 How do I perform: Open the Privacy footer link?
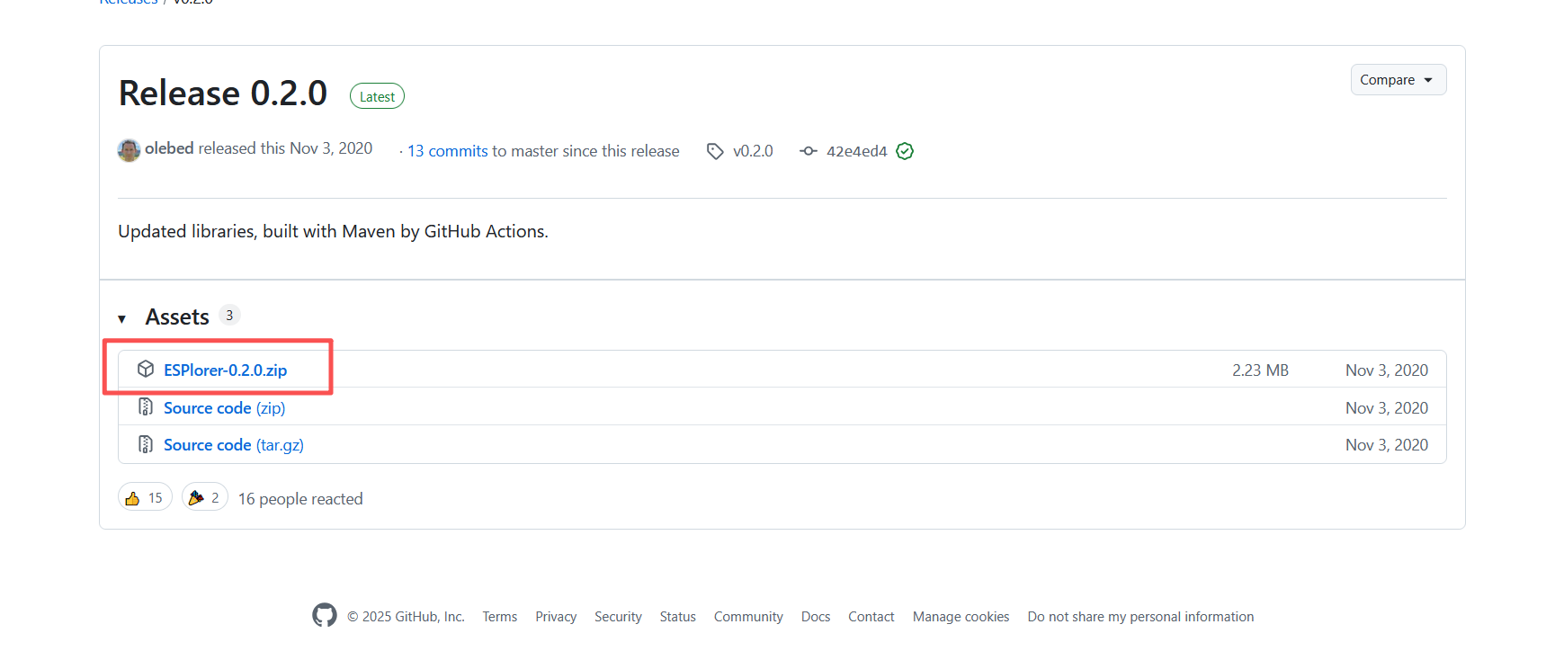click(556, 617)
